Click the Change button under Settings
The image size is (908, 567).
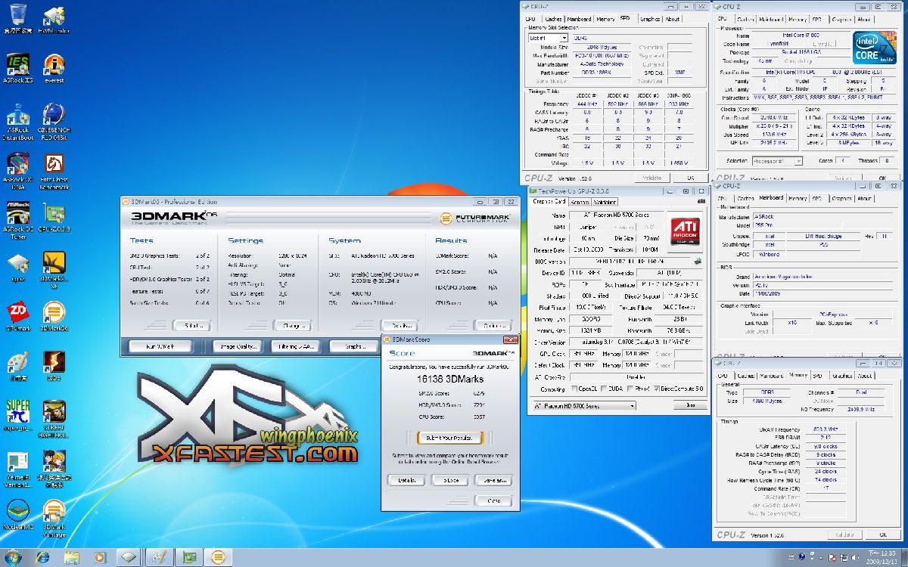click(292, 326)
